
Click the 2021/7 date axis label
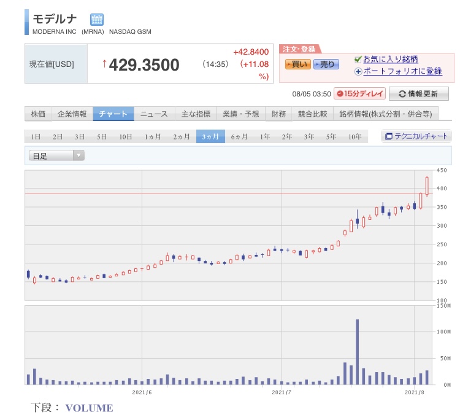point(282,392)
